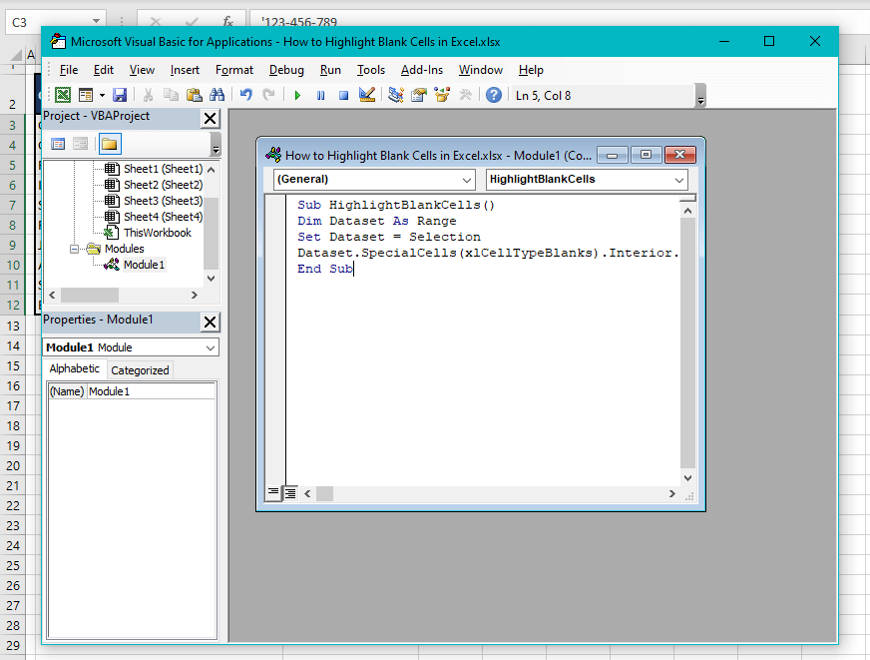Switch to the Categorized properties tab
This screenshot has height=660, width=870.
click(140, 370)
